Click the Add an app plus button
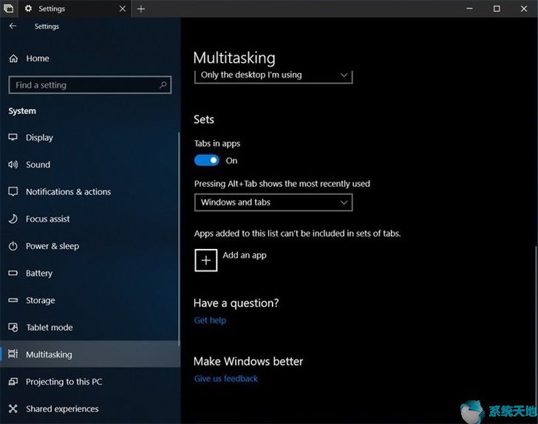Screen dimensions: 538x424 point(206,260)
